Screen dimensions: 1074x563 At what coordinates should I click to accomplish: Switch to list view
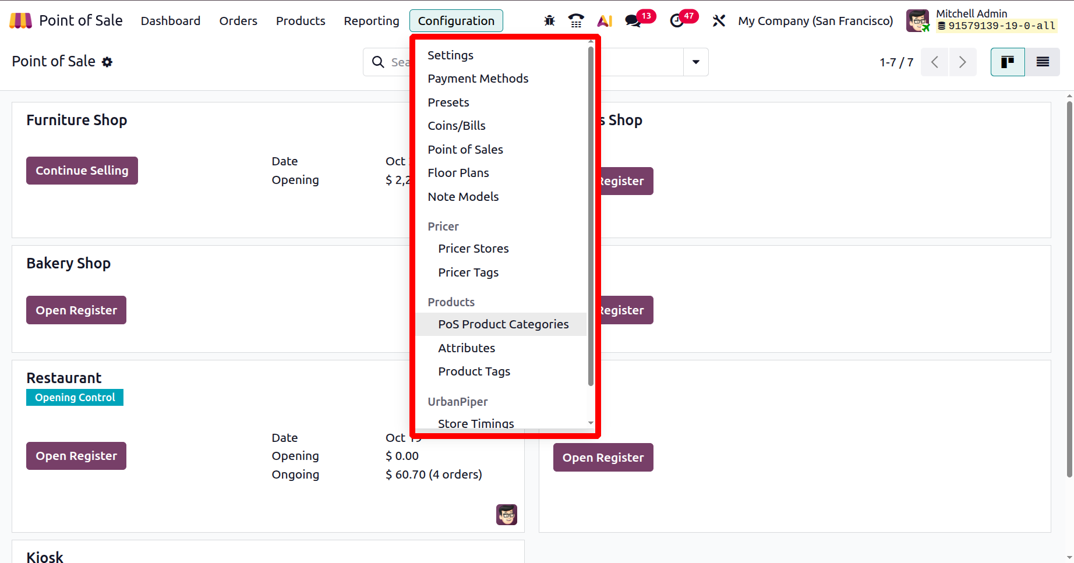coord(1043,62)
